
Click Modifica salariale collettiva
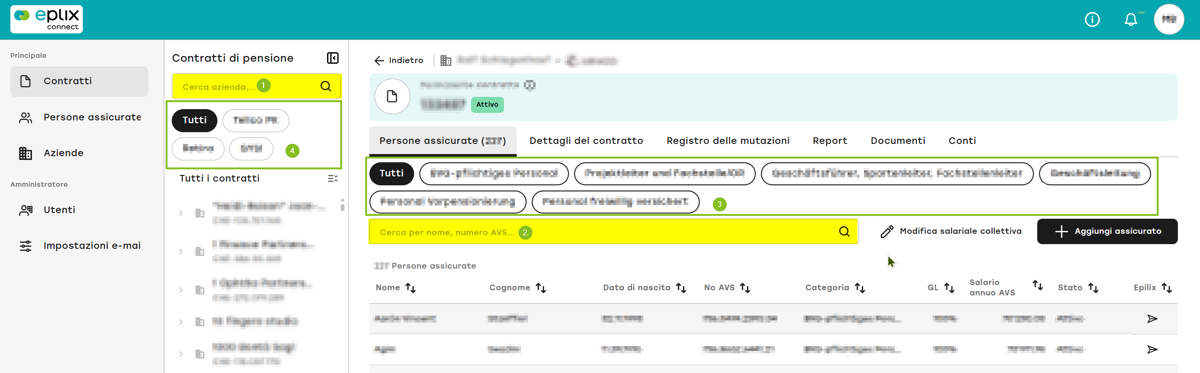(951, 231)
